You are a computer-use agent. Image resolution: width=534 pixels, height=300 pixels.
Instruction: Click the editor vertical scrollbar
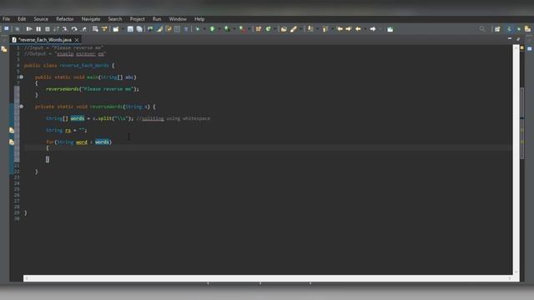click(x=516, y=160)
